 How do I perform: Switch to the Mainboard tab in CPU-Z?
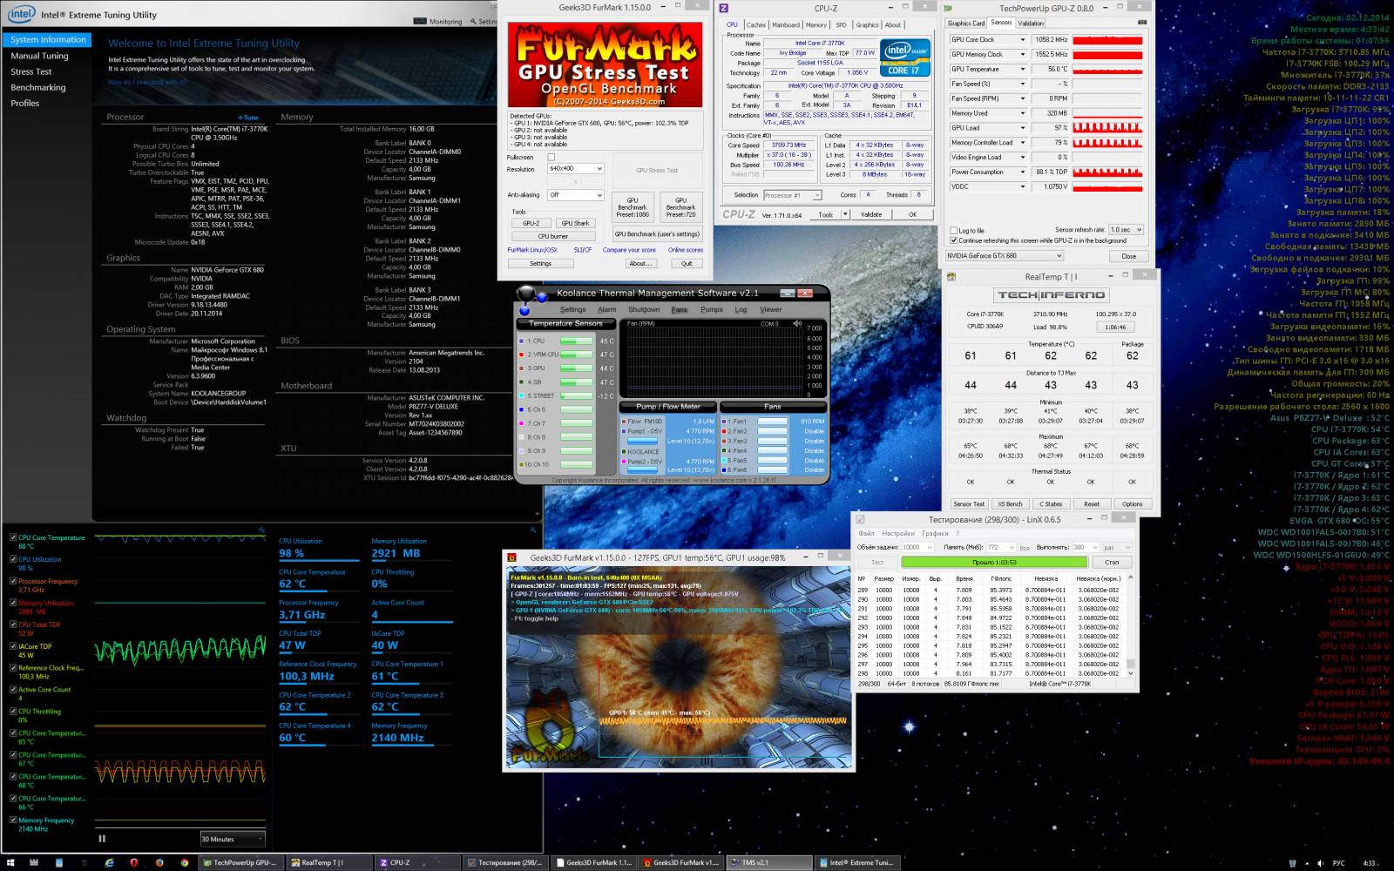point(786,25)
